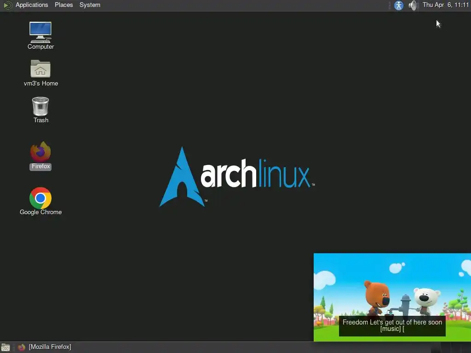Click the picture-in-picture video with bears
The width and height of the screenshot is (471, 353).
coord(392,297)
